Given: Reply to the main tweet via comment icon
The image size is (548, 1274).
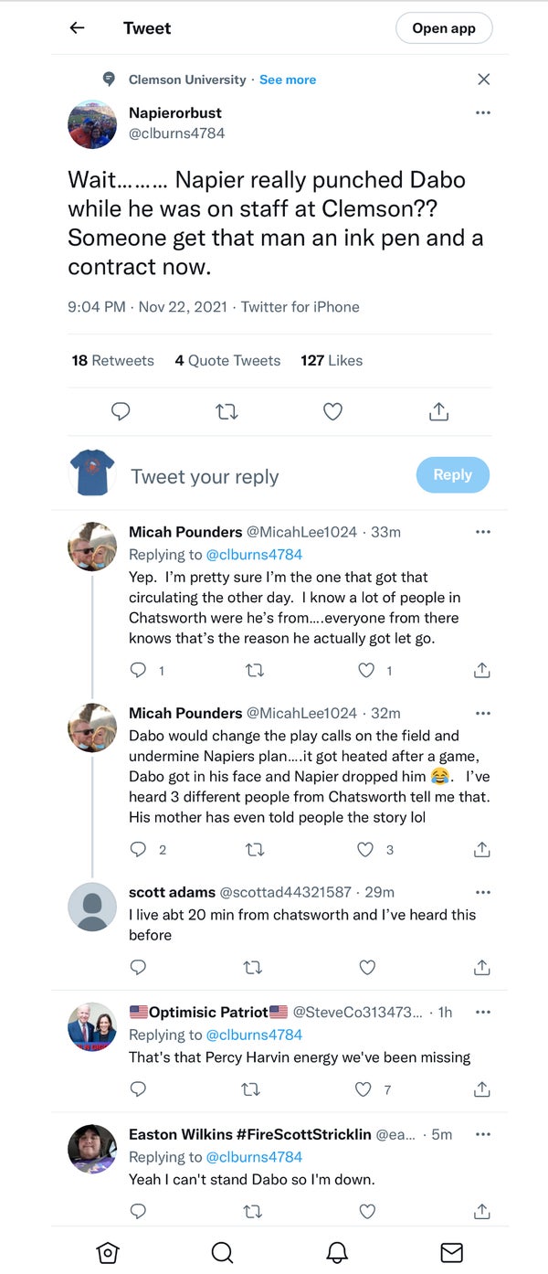Looking at the screenshot, I should click(121, 412).
